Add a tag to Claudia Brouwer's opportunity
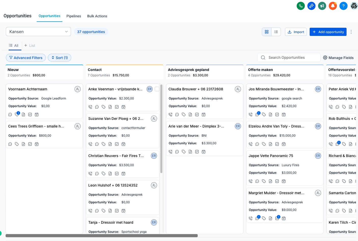358x241 pixels. tap(183, 115)
